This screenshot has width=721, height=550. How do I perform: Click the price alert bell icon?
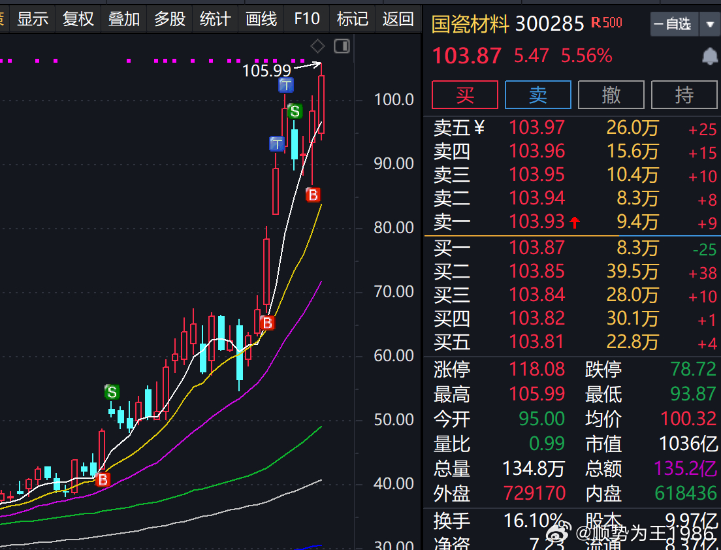coord(710,57)
